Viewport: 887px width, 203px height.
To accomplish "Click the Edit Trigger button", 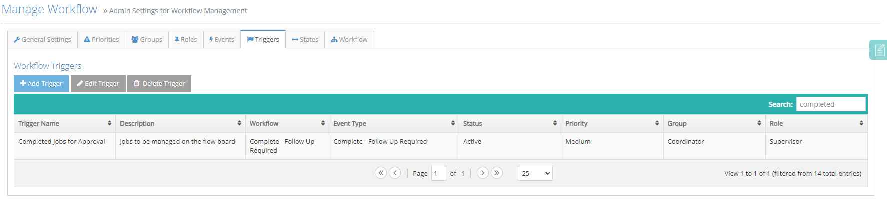I will [x=98, y=83].
